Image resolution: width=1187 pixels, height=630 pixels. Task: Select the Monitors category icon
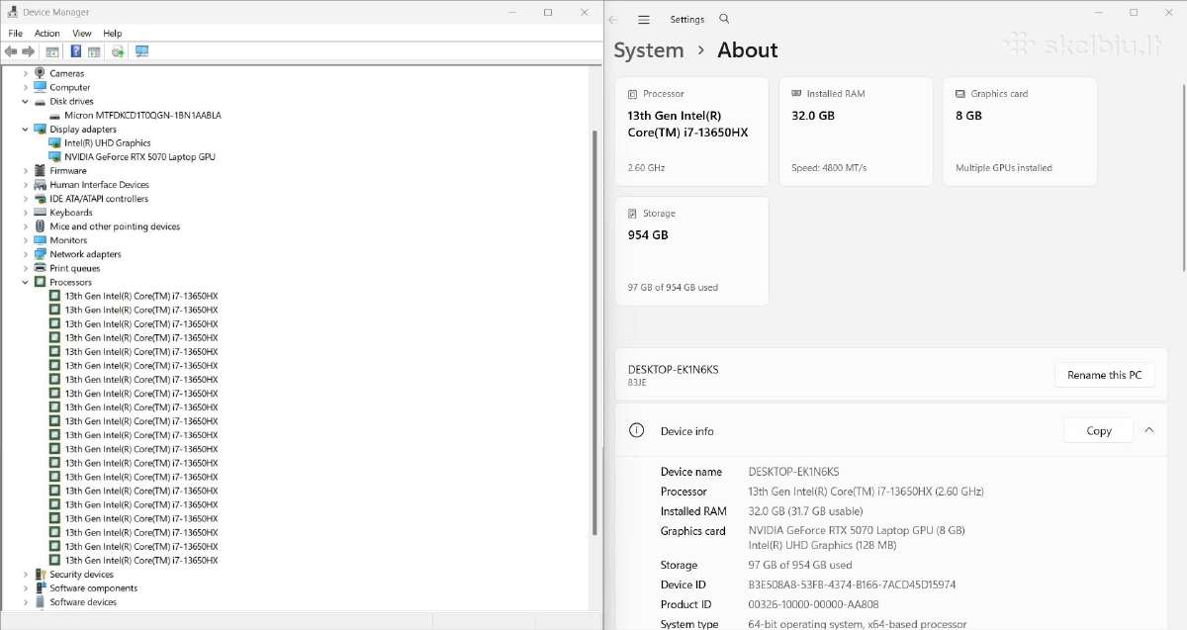[41, 240]
